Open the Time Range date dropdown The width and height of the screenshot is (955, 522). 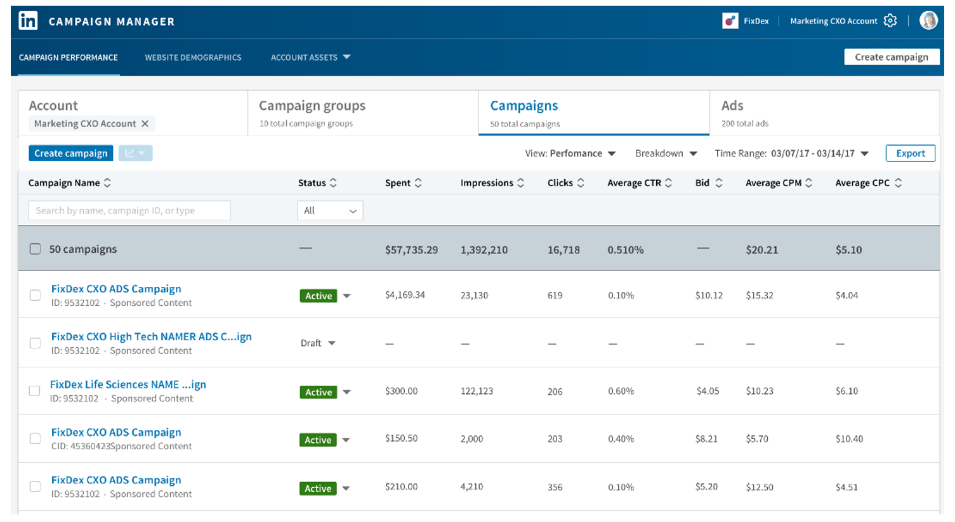(791, 153)
